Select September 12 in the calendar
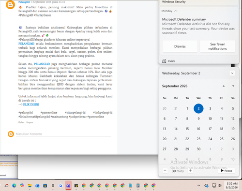This screenshot has width=242, height=191. tap(233, 118)
